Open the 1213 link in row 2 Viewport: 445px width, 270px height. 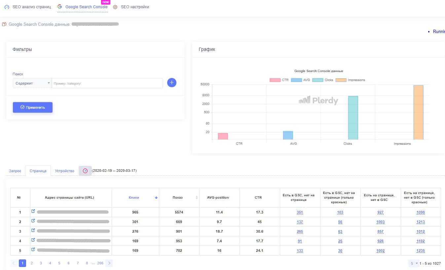click(x=421, y=222)
